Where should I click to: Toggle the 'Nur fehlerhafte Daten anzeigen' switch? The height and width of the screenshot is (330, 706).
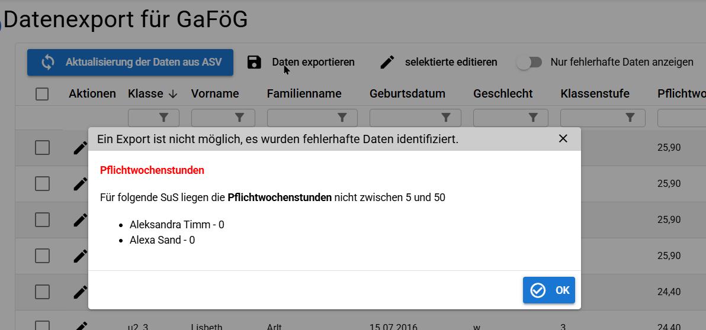(x=529, y=62)
